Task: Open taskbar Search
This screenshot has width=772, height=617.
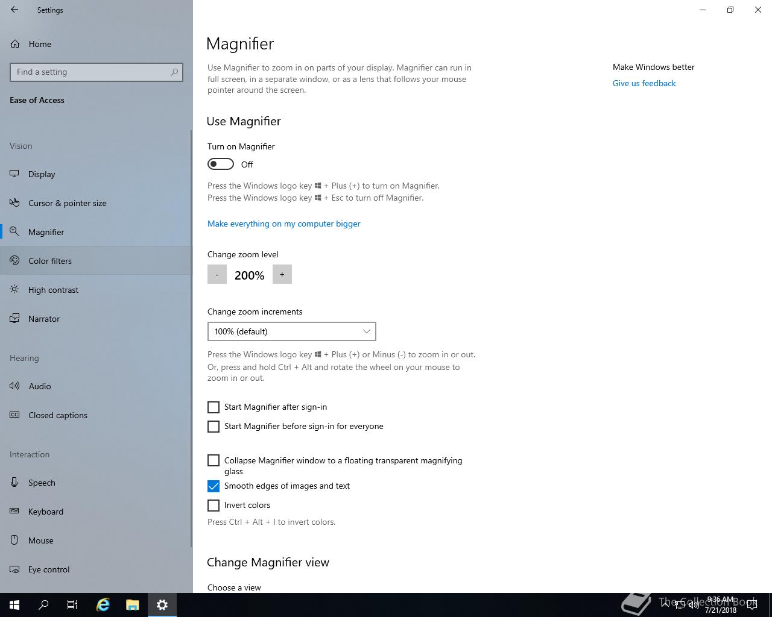Action: [43, 605]
